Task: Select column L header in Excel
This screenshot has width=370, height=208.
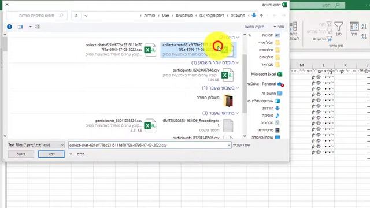Action: pyautogui.click(x=323, y=65)
